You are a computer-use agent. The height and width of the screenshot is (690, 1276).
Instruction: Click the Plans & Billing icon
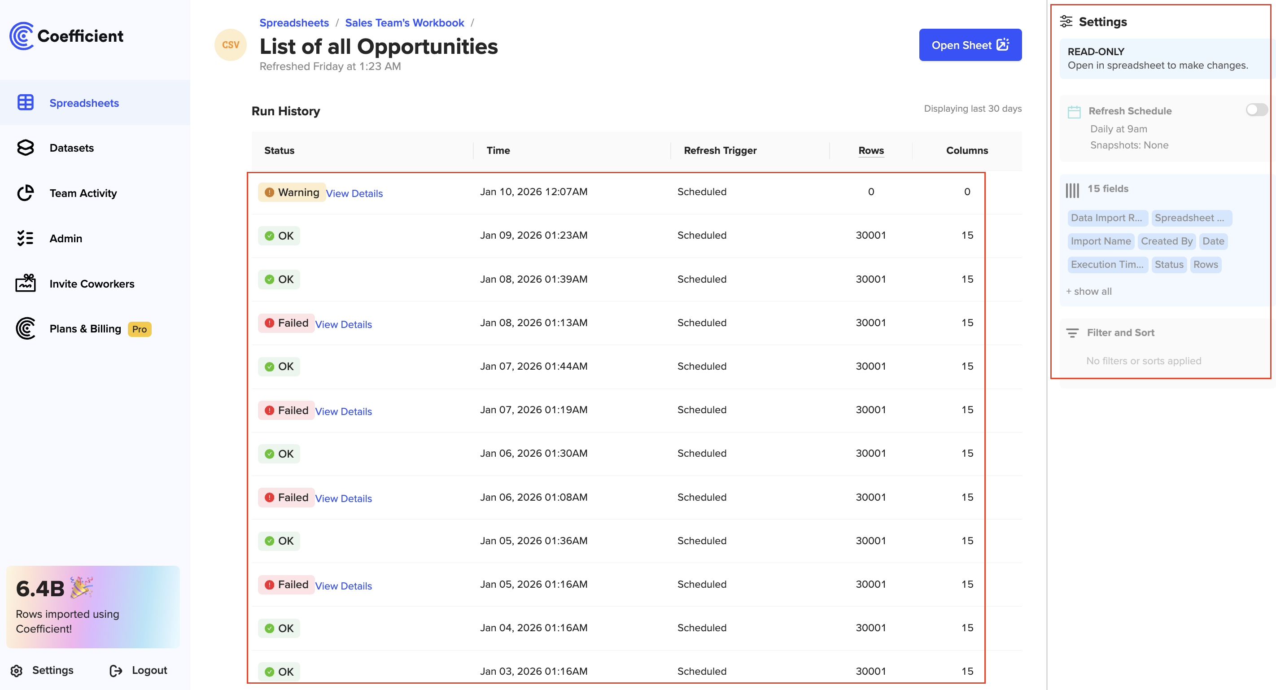click(25, 328)
